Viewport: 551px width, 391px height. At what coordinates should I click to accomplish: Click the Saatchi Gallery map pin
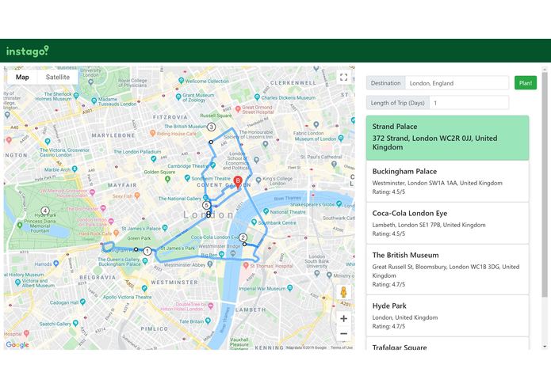point(75,323)
